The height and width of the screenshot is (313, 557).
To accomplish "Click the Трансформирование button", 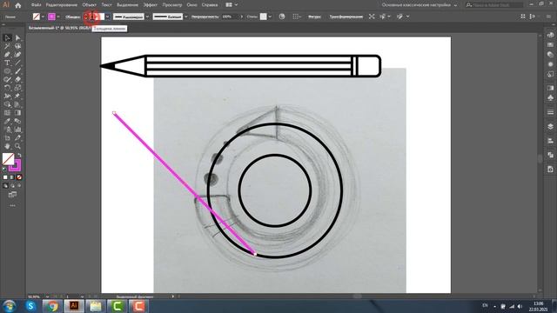I will pyautogui.click(x=346, y=17).
